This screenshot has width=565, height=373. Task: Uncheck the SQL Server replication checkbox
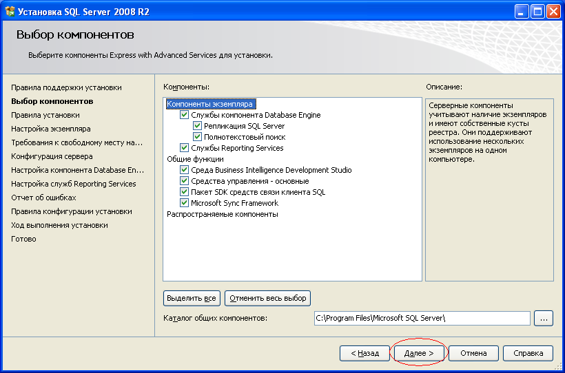click(197, 126)
